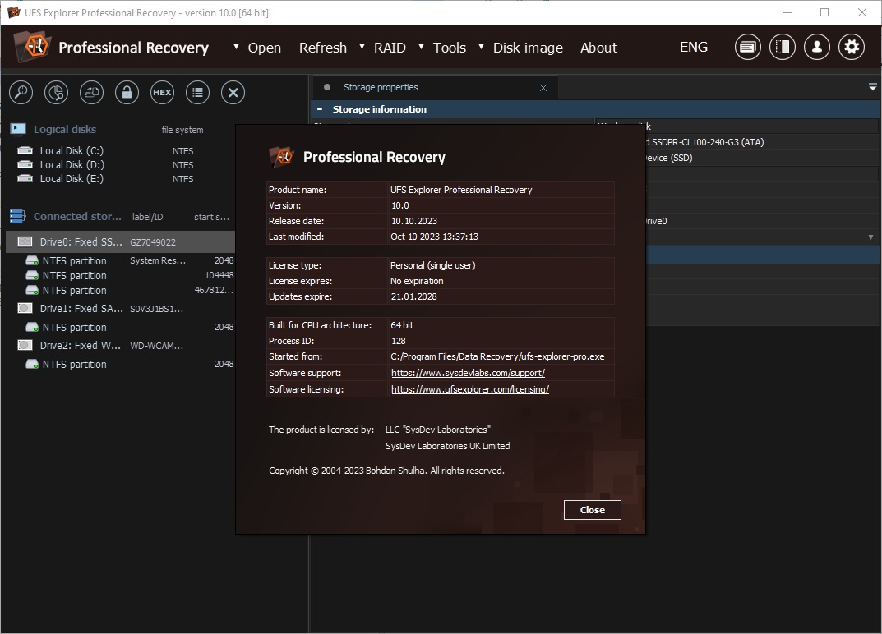This screenshot has height=634, width=882.
Task: Click the Professional Recovery logo in header
Action: (x=33, y=47)
